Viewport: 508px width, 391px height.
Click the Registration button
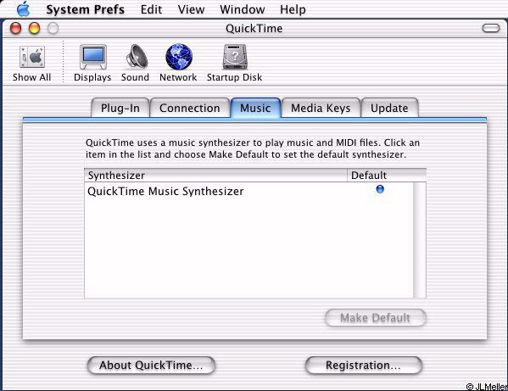pos(364,366)
